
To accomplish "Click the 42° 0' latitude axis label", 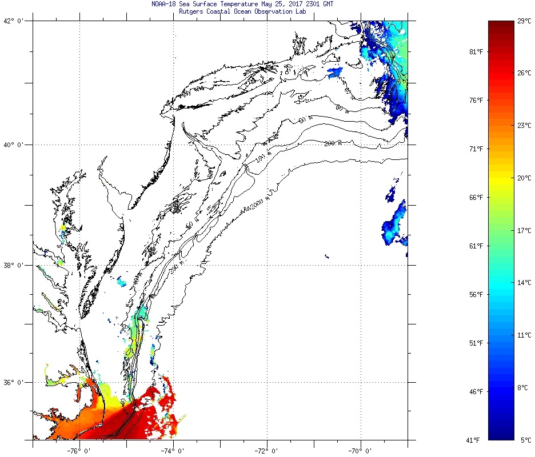I will [x=13, y=21].
